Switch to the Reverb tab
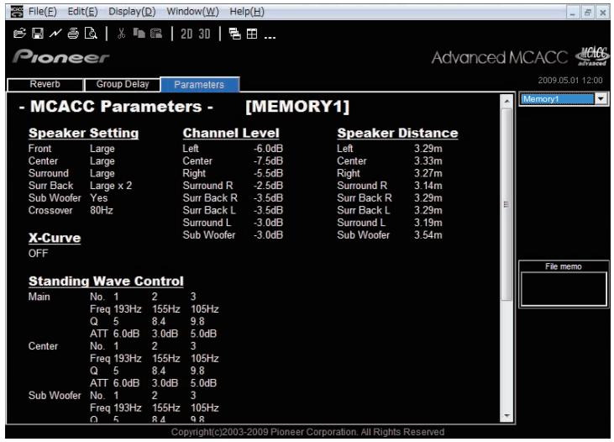Viewport: 614px width, 442px height. (45, 84)
